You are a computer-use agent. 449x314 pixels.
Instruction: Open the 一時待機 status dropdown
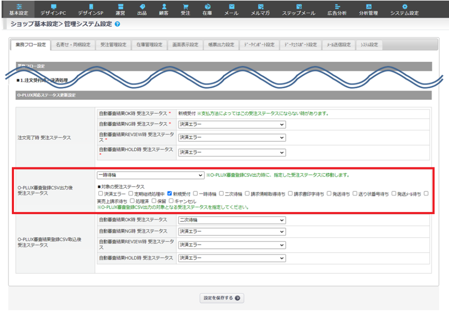pyautogui.click(x=150, y=175)
